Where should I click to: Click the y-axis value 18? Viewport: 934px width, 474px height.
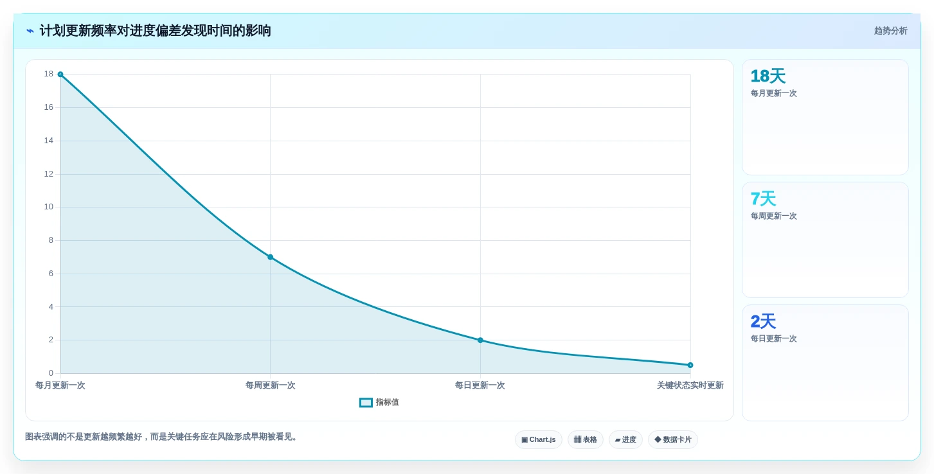coord(49,74)
